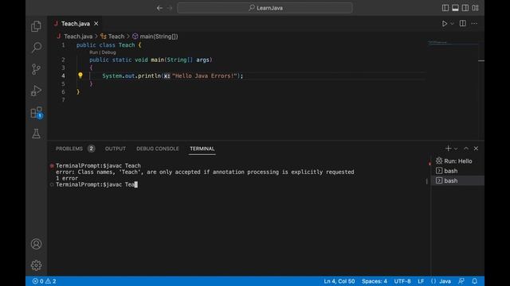Click the terminal command line input
Screen dimensions: 510x286
[96, 184]
